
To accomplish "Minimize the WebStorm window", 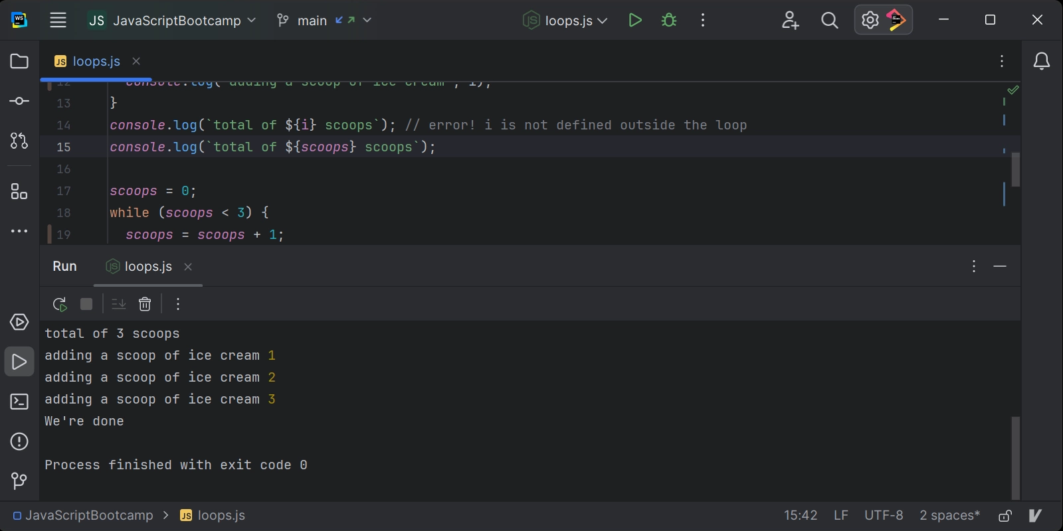I will pyautogui.click(x=943, y=20).
